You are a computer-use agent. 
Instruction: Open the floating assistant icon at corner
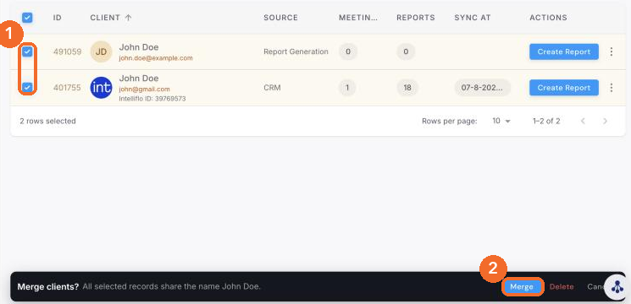pos(617,286)
